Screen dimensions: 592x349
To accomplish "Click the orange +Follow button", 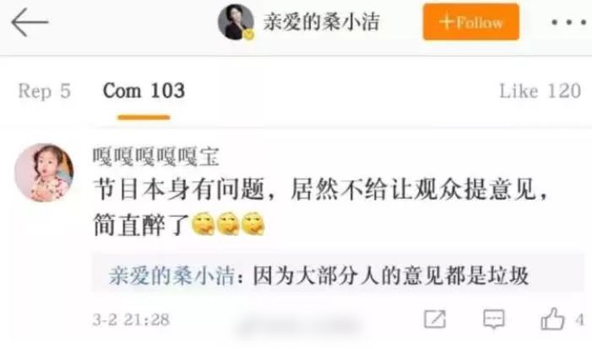I will click(x=470, y=22).
